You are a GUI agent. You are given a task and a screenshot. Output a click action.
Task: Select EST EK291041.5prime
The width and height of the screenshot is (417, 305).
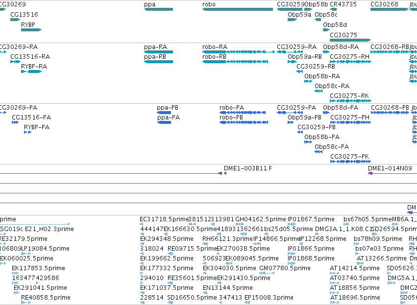click(x=40, y=288)
